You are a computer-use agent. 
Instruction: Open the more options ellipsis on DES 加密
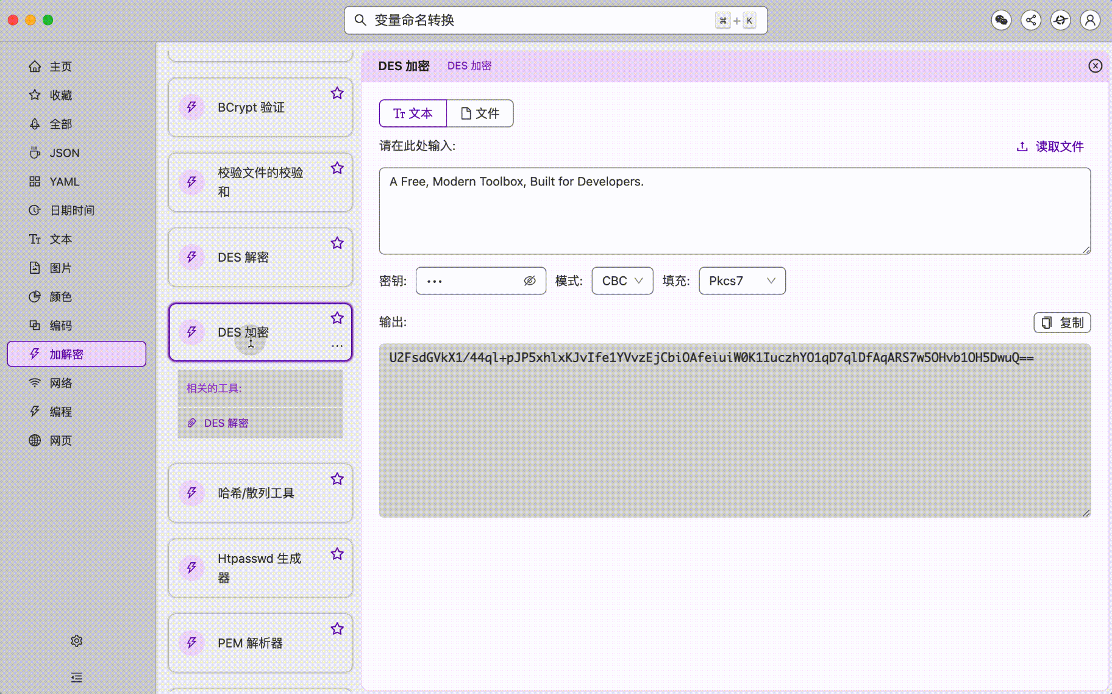click(337, 346)
